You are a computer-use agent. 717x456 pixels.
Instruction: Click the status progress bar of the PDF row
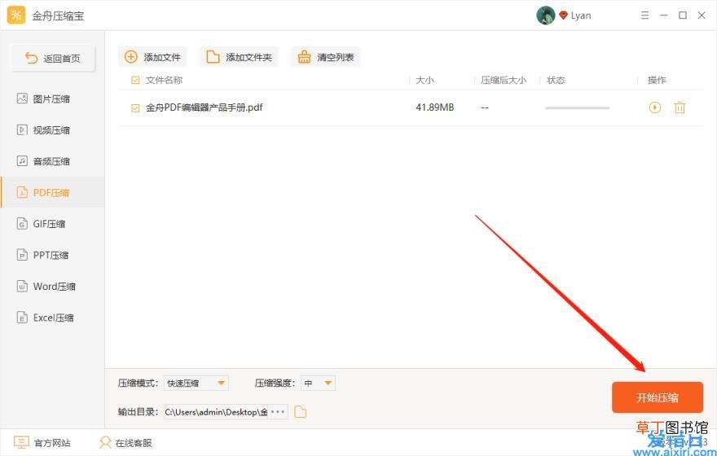(x=577, y=107)
